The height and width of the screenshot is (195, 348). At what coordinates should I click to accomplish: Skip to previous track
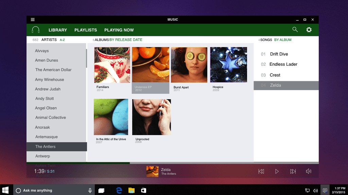[261, 171]
